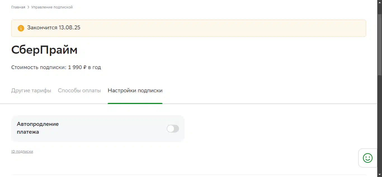Go to Главная via the breadcrumb
Viewport: 382px width, 177px height.
[18, 7]
